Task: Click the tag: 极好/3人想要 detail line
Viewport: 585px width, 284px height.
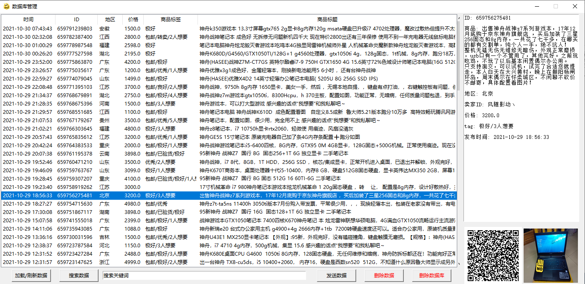Action: [x=489, y=126]
